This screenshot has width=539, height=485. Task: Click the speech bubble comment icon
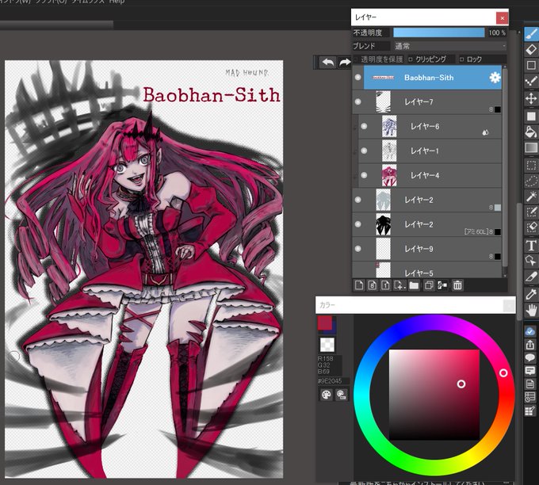[x=530, y=358]
